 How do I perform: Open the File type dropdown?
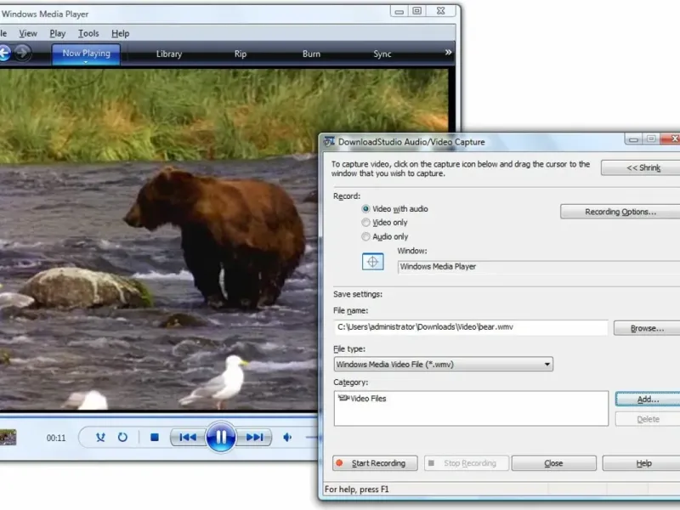(x=443, y=365)
